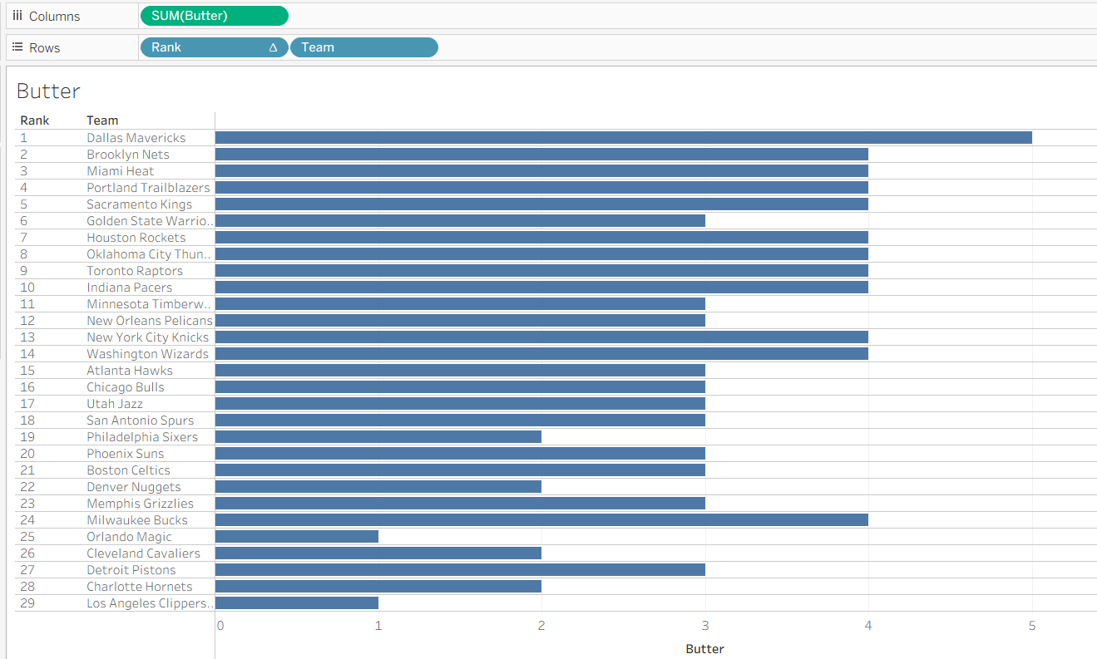1097x659 pixels.
Task: Click rank number 27 in the Rank column
Action: pyautogui.click(x=27, y=570)
